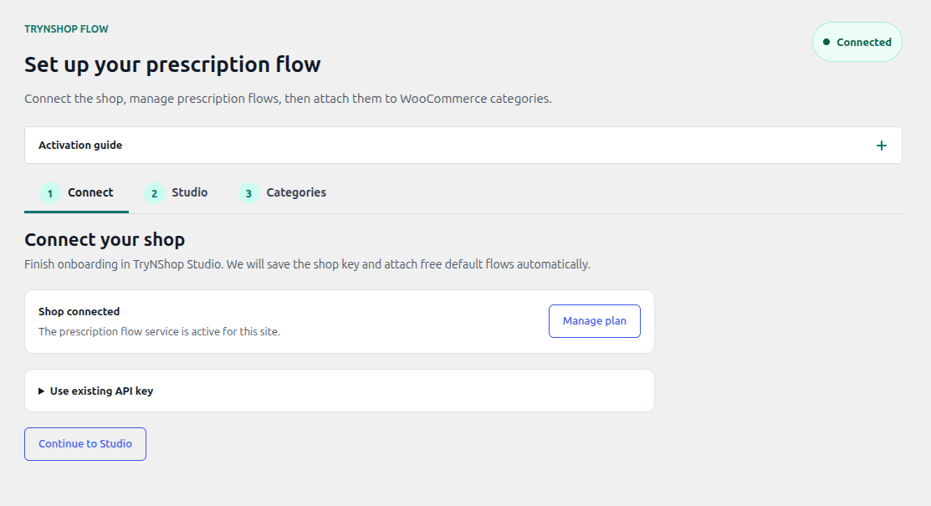
Task: Click the step 1 number circle
Action: (x=50, y=193)
